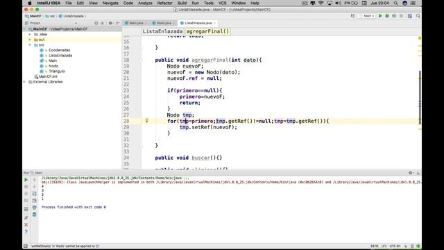The height and width of the screenshot is (250, 444).
Task: Open Wi-Fi menu in macOS menu bar
Action: coord(321,3)
